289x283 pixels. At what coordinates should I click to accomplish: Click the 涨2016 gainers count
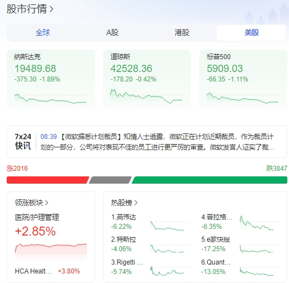[x=17, y=169]
